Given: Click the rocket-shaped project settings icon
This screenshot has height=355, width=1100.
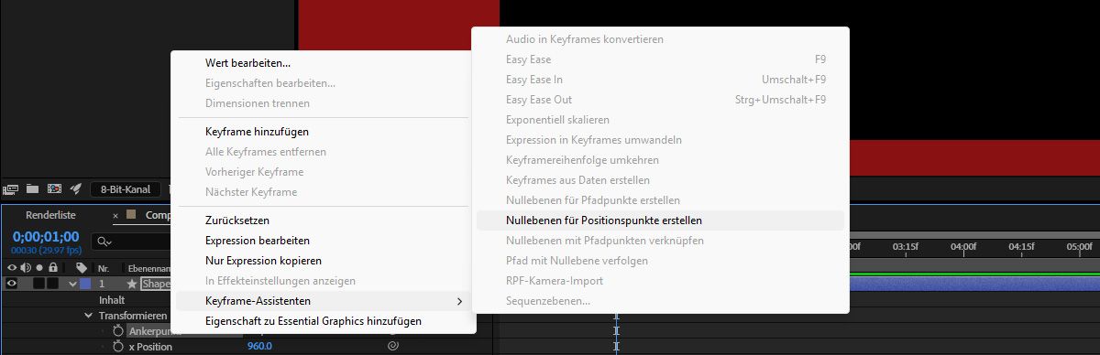Looking at the screenshot, I should point(76,189).
